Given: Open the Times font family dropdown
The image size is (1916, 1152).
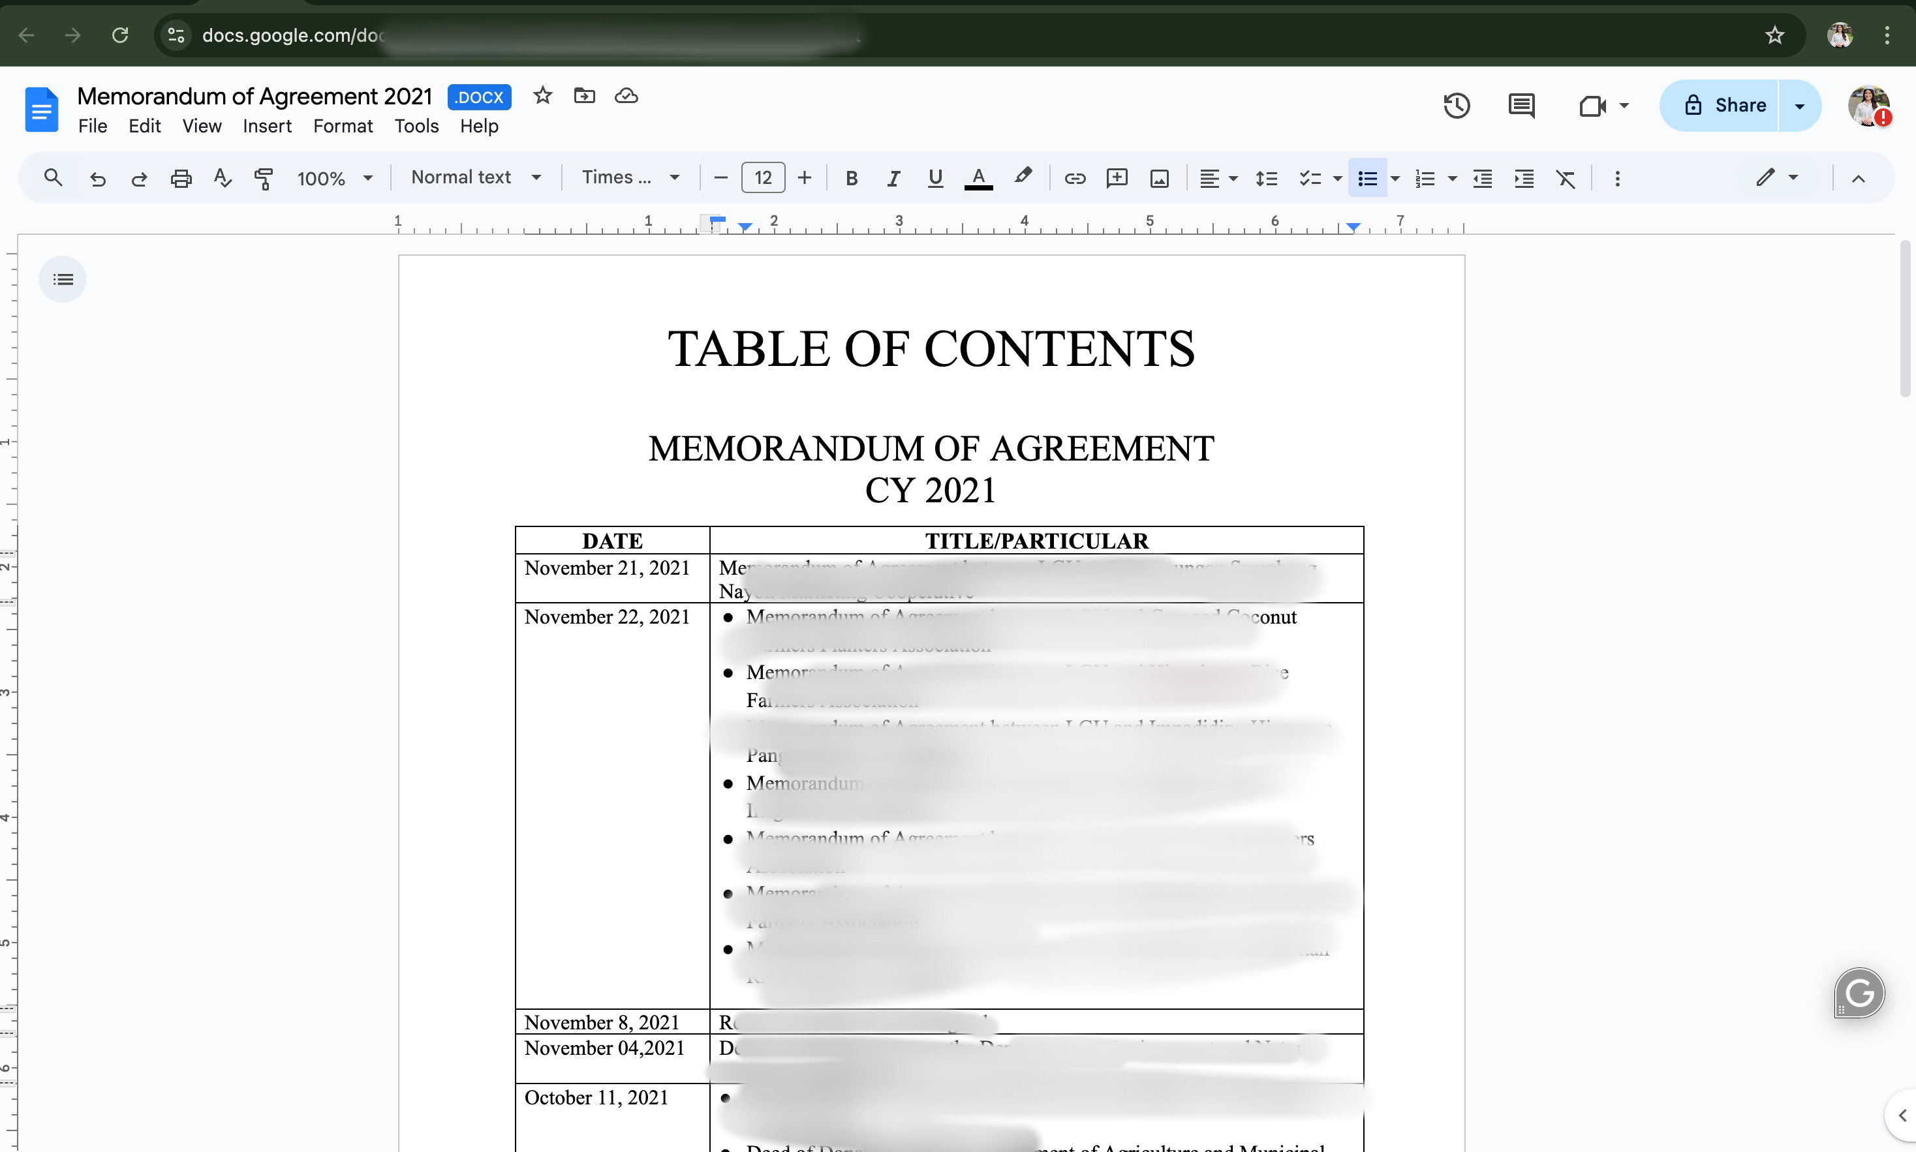Looking at the screenshot, I should [630, 178].
